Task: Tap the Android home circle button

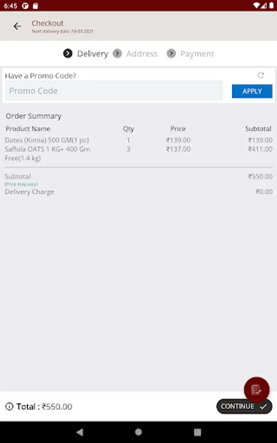Action: click(x=138, y=432)
